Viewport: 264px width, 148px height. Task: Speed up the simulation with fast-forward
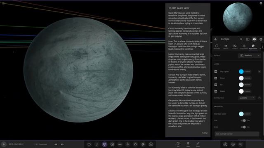pos(62,144)
